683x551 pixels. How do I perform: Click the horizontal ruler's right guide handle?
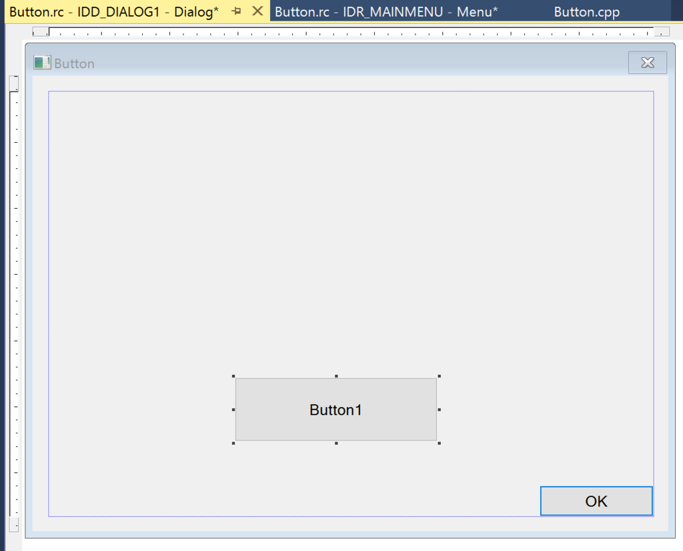[662, 32]
